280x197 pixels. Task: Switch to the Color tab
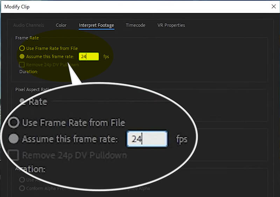point(61,25)
